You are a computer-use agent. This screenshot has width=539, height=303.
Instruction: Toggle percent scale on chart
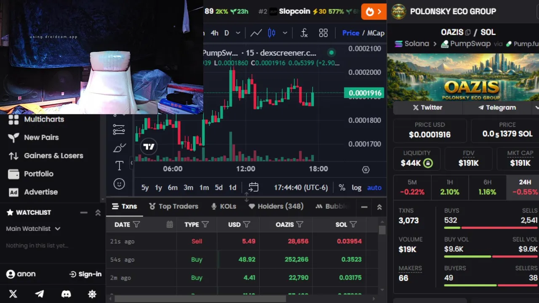[342, 188]
